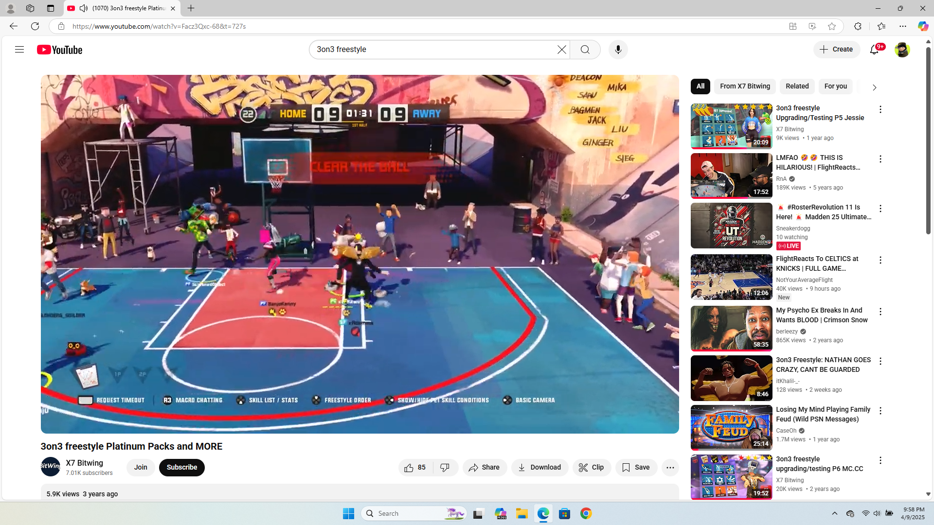Open File Explorer from the taskbar

(522, 513)
